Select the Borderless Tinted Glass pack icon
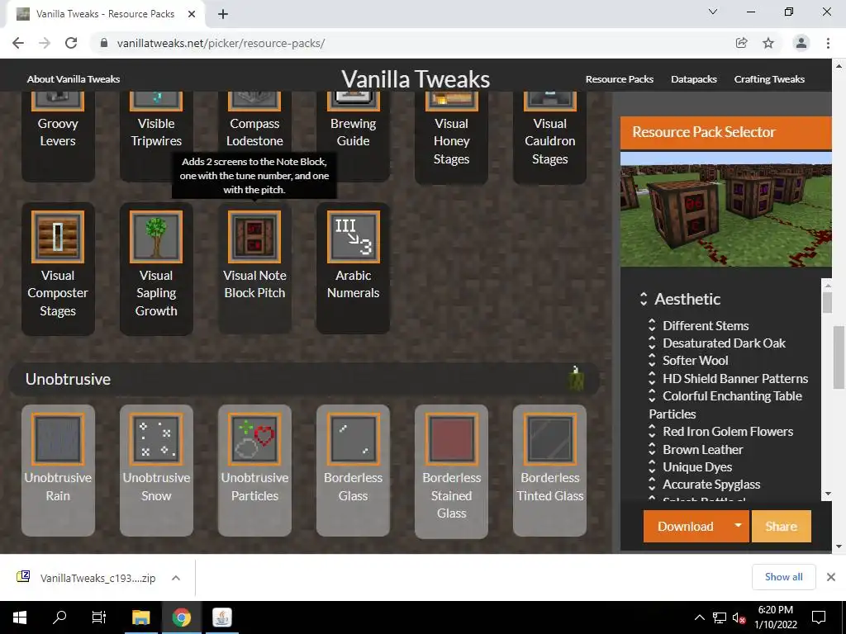Screen dimensions: 846x634 [x=549, y=439]
